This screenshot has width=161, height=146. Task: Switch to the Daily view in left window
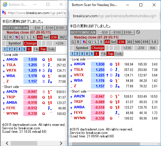pos(51,49)
